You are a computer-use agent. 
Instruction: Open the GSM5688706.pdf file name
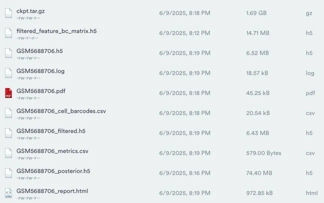click(41, 91)
